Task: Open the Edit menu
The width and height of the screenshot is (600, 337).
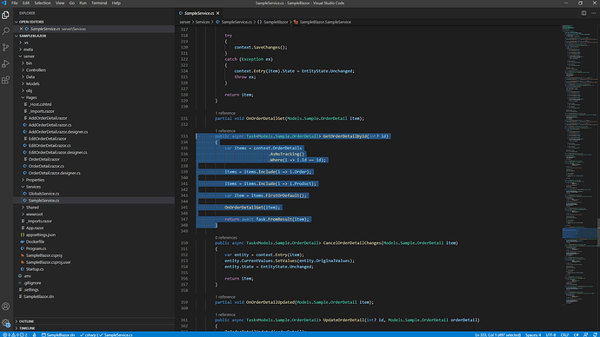Action: [x=25, y=3]
